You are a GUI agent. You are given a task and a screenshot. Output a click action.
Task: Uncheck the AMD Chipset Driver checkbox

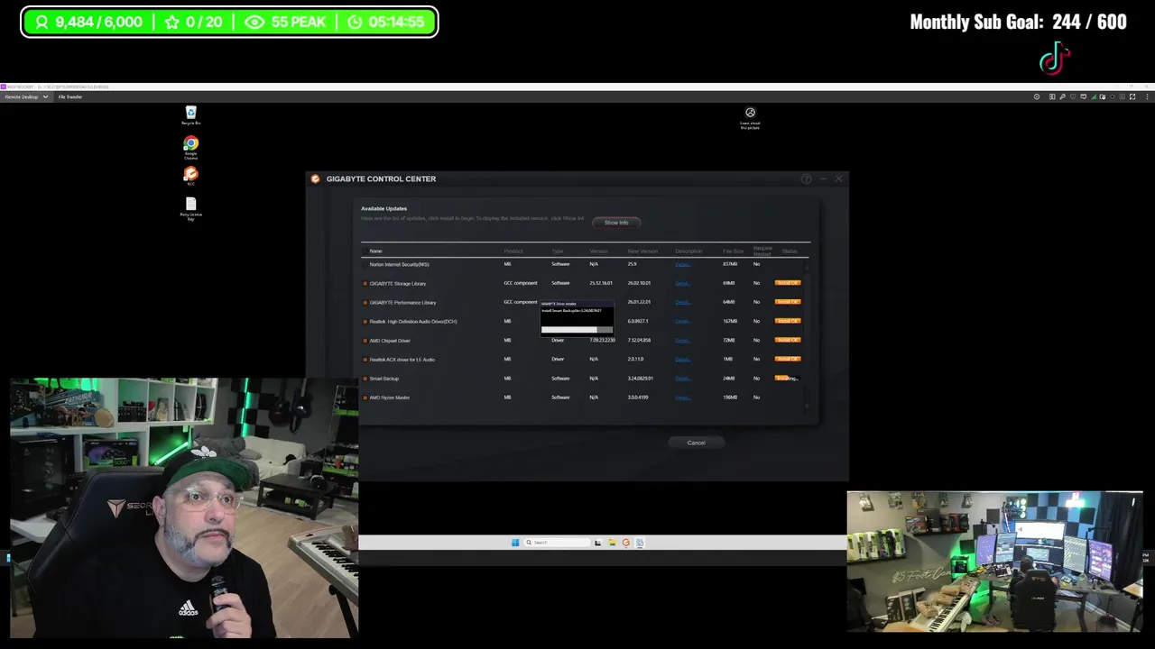pyautogui.click(x=365, y=340)
